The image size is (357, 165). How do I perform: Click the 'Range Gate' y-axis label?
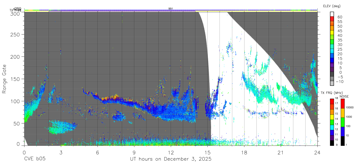[4, 79]
